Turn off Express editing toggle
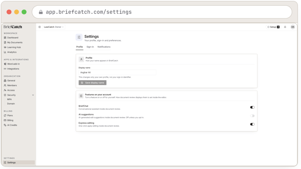This screenshot has height=169, width=301. (252, 124)
